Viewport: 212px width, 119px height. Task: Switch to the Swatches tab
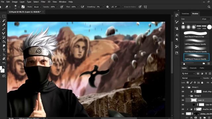185,14
